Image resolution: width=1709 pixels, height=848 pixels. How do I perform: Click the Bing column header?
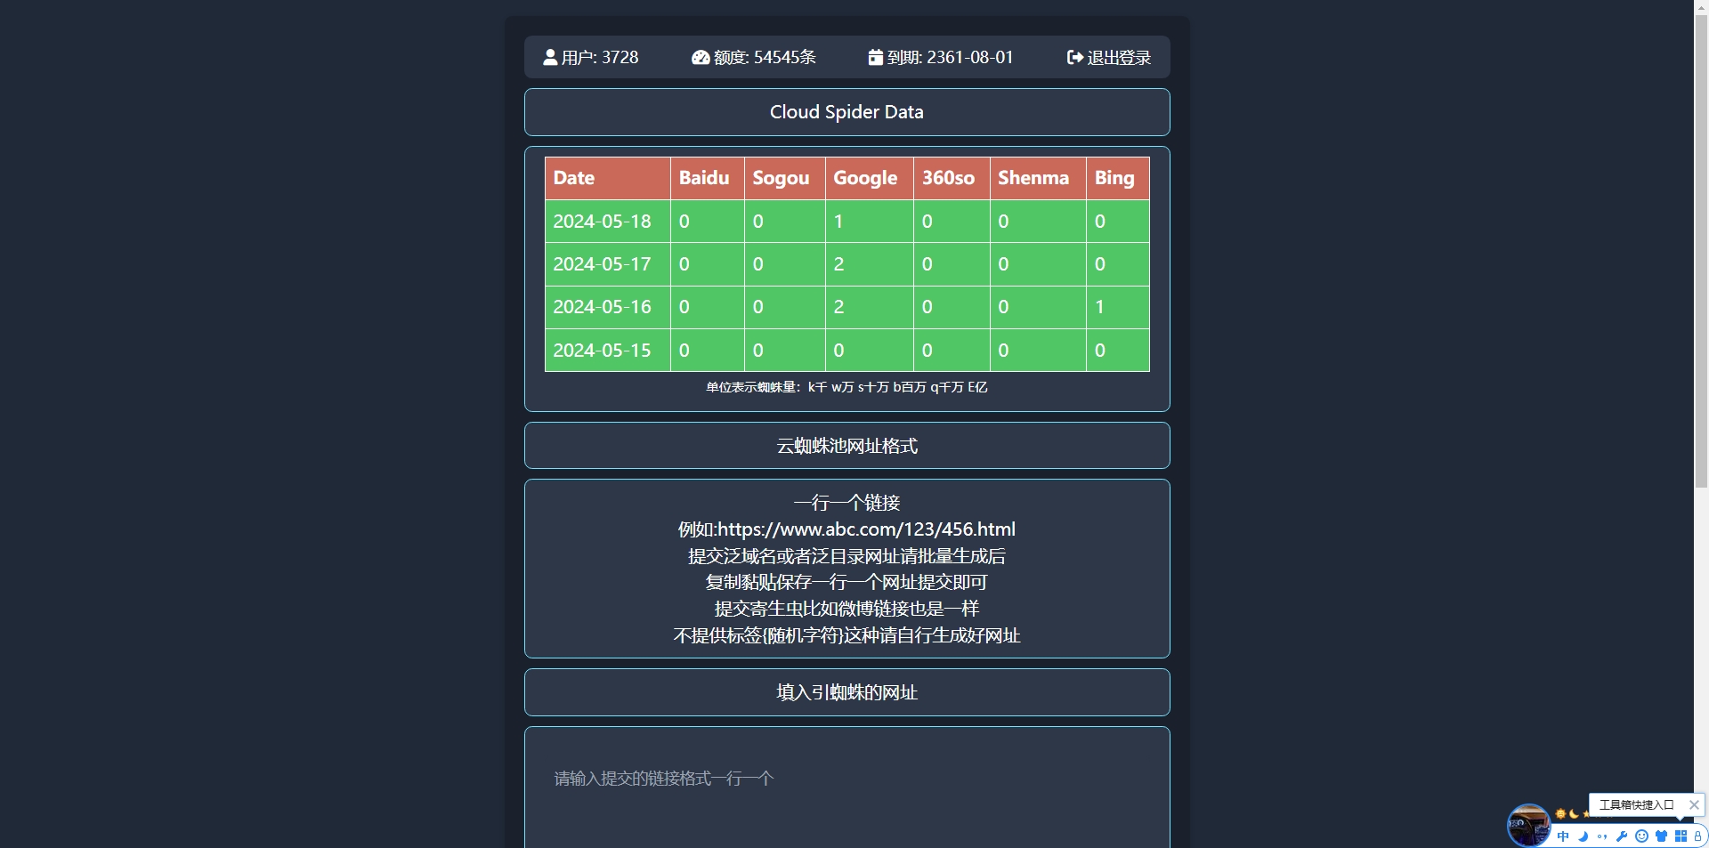1118,178
